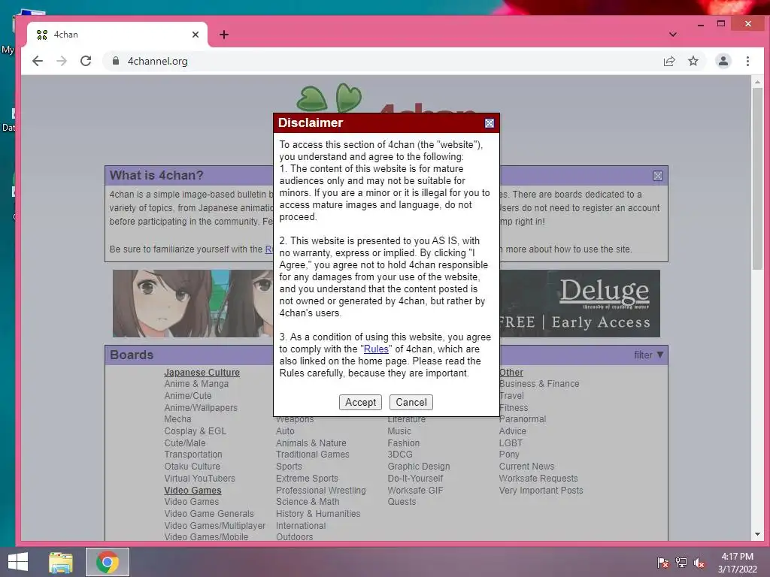Open the History & Humanities board
This screenshot has height=577, width=770.
(x=318, y=514)
